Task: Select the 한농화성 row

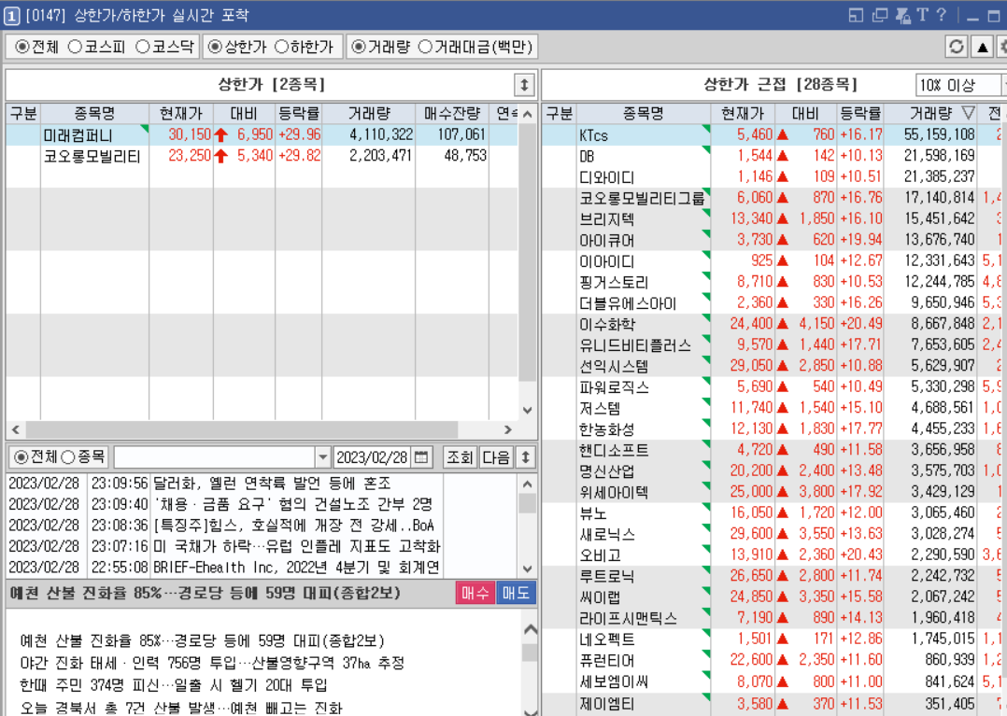Action: point(773,428)
